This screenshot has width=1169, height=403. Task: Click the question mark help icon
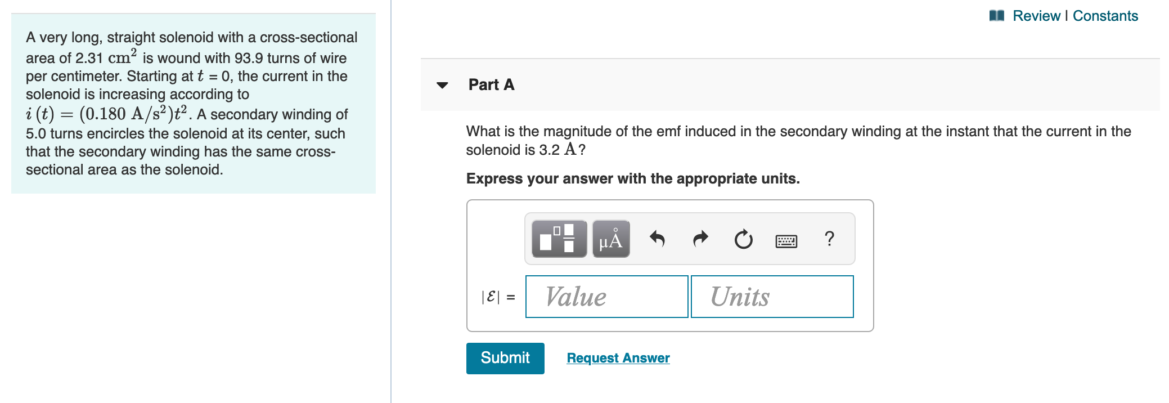(x=830, y=239)
